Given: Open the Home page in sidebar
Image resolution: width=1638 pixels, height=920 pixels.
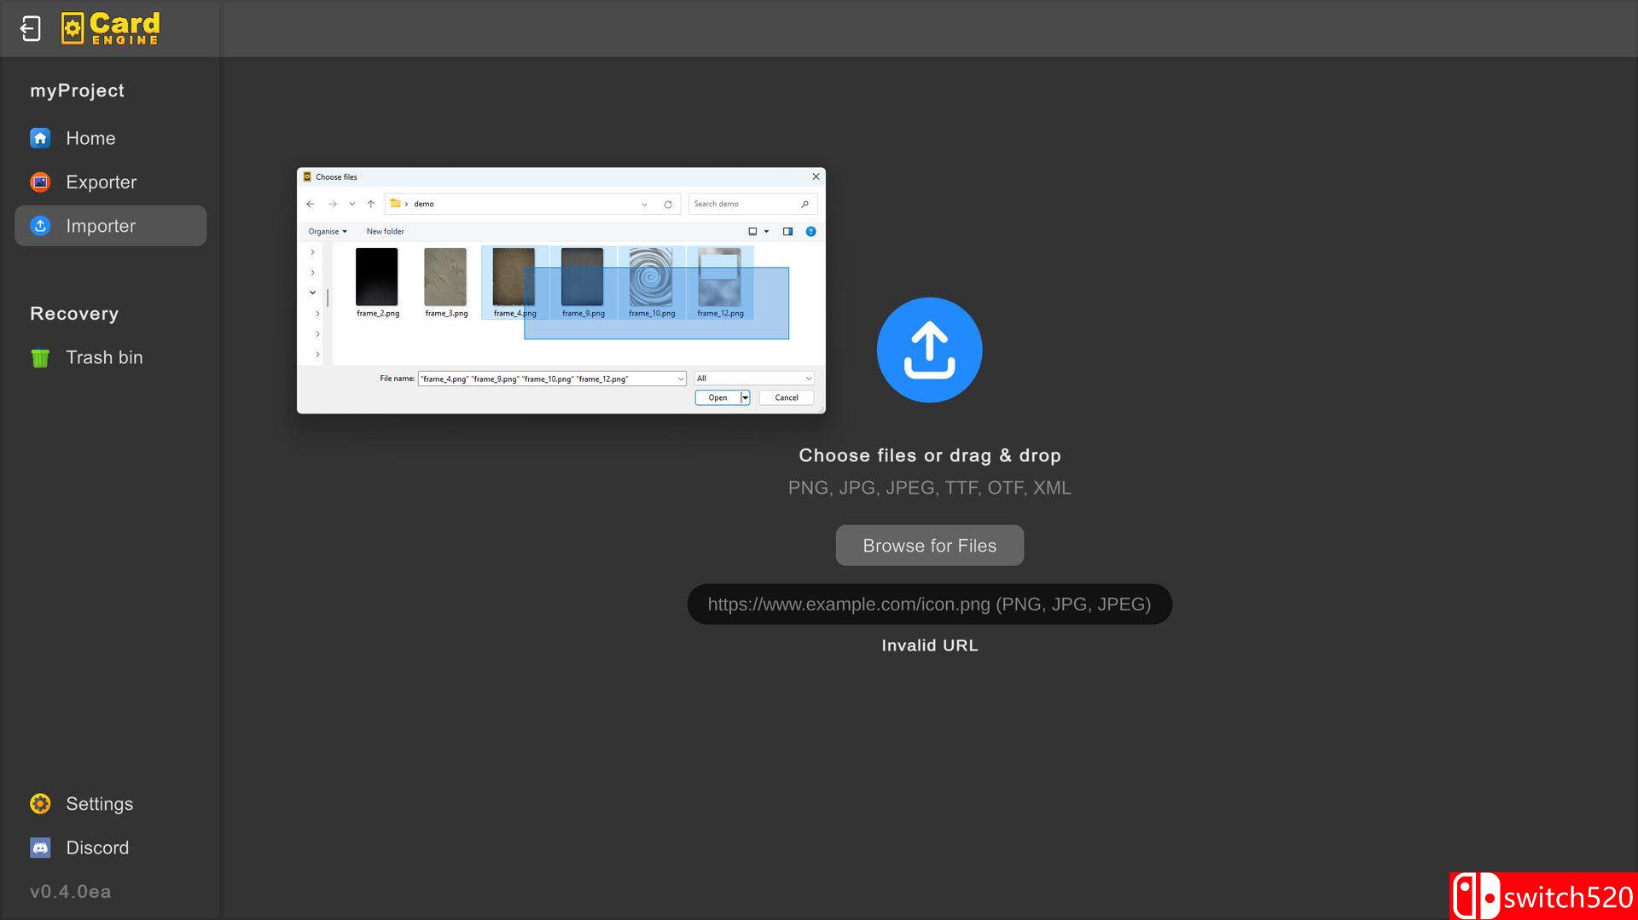Looking at the screenshot, I should pos(90,138).
